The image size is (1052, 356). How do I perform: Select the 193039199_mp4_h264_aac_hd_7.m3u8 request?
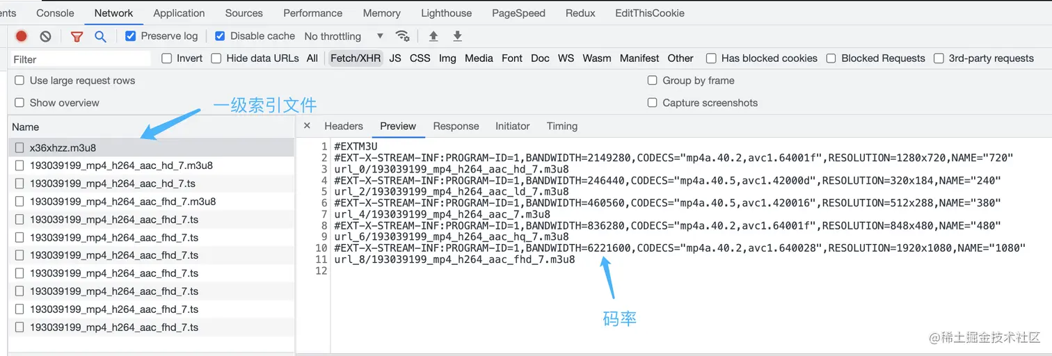(152, 165)
